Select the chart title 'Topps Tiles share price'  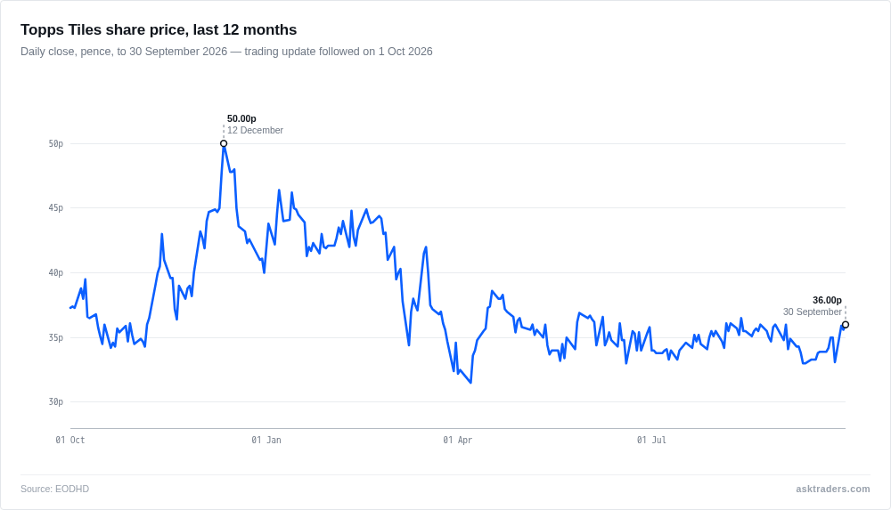pyautogui.click(x=159, y=29)
